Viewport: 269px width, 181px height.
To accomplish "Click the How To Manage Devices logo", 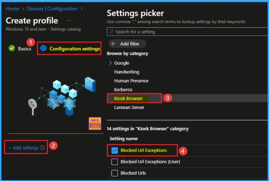I will point(95,123).
